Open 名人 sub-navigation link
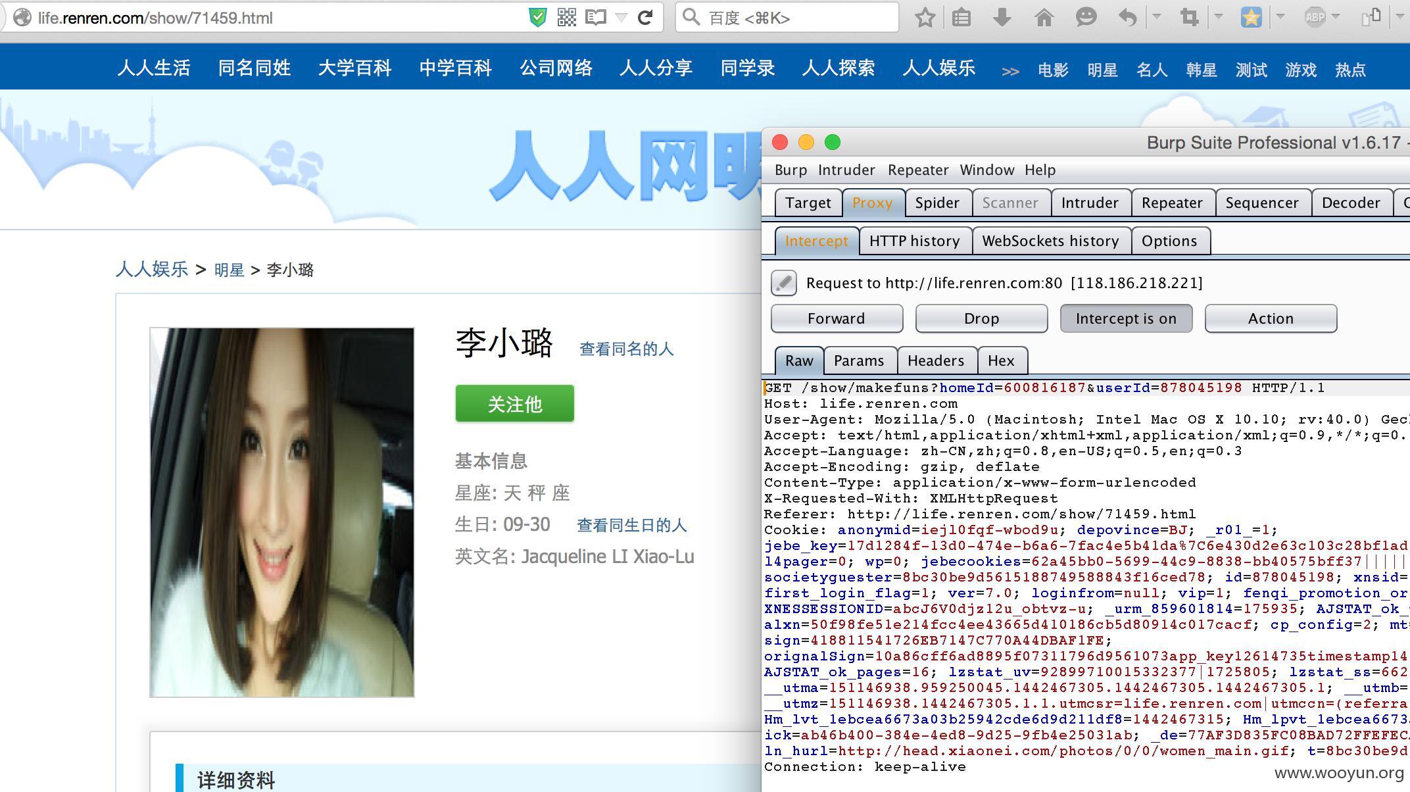Viewport: 1410px width, 792px height. pyautogui.click(x=1152, y=70)
